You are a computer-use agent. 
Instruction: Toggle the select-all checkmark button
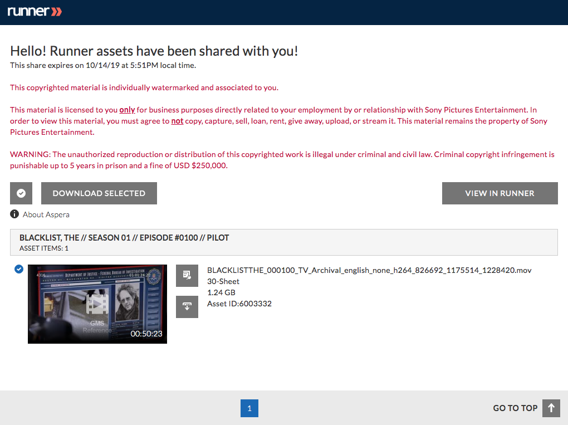point(21,193)
